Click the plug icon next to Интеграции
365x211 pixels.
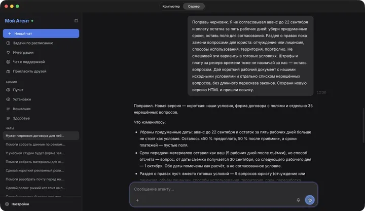point(8,52)
